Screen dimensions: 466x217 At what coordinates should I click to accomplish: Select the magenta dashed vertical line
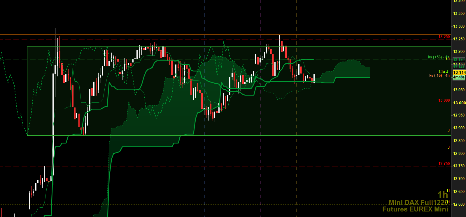(260, 108)
